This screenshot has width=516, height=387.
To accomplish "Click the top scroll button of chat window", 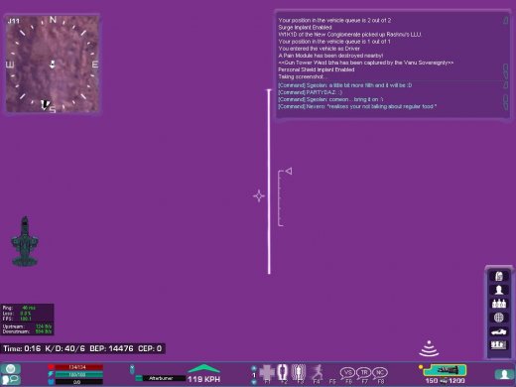I will 505,20.
